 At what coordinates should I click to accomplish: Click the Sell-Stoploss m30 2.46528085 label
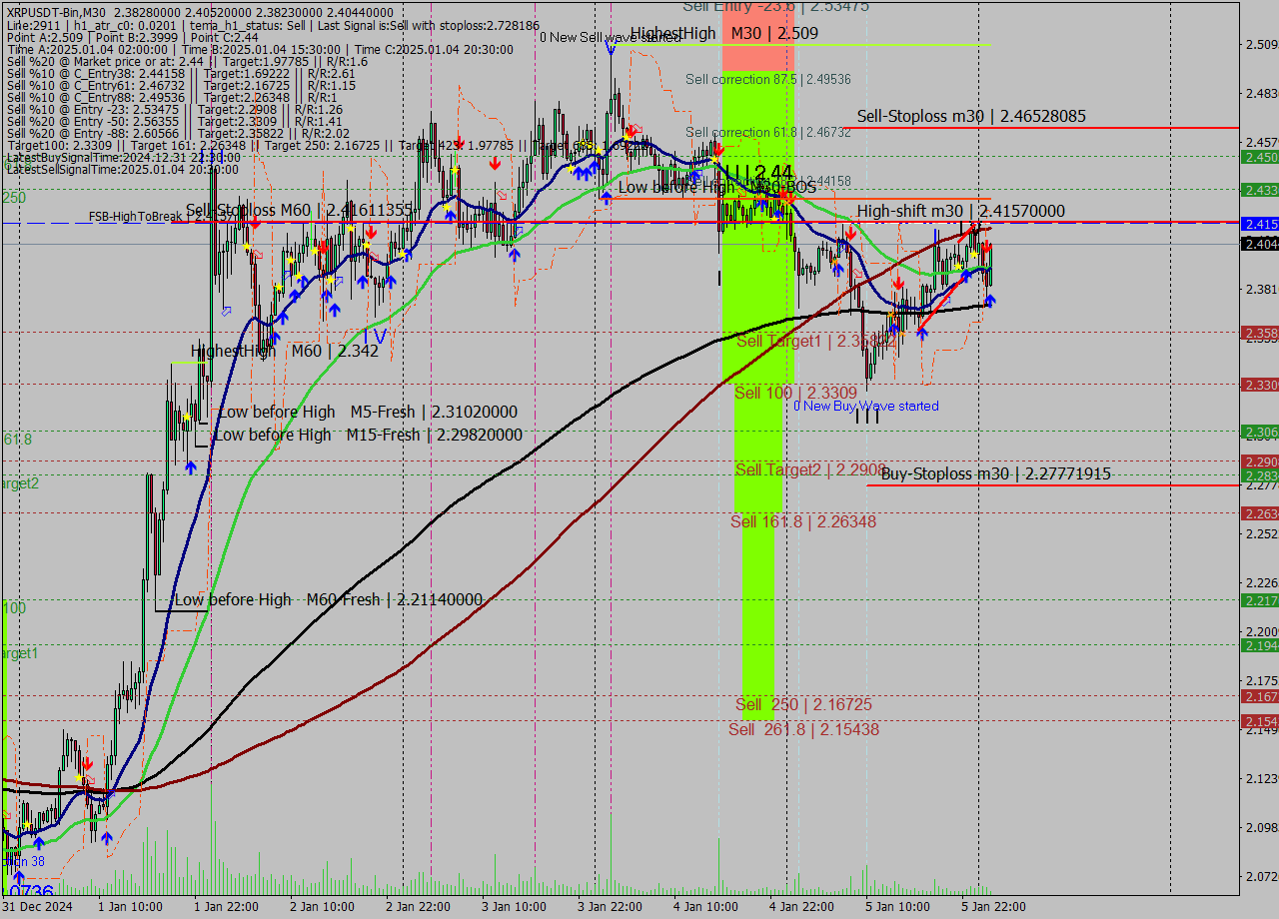pos(971,117)
